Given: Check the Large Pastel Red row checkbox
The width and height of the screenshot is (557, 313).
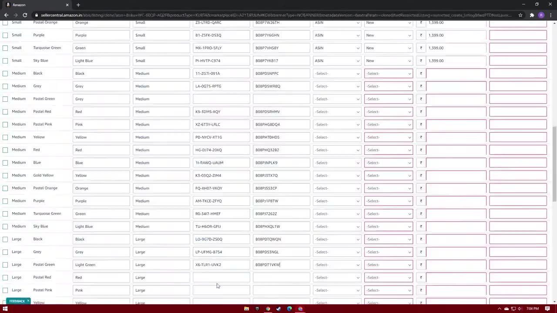Looking at the screenshot, I should click(x=5, y=277).
